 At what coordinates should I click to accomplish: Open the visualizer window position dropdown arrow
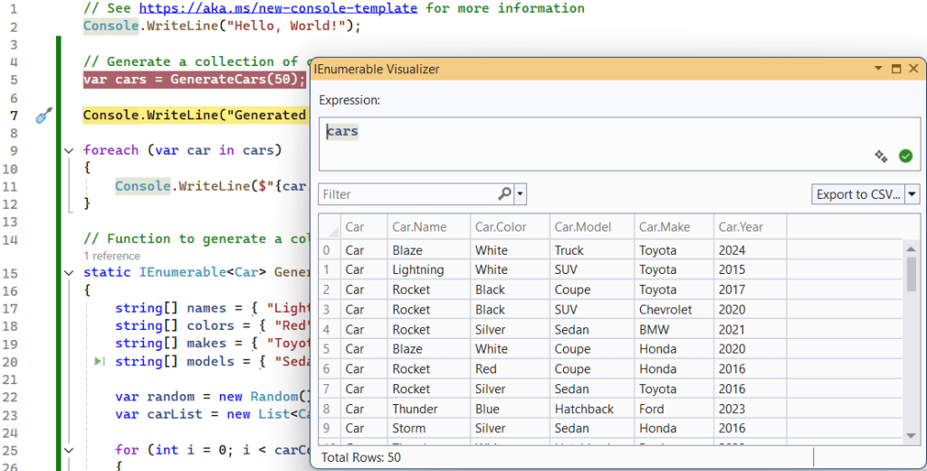point(878,69)
